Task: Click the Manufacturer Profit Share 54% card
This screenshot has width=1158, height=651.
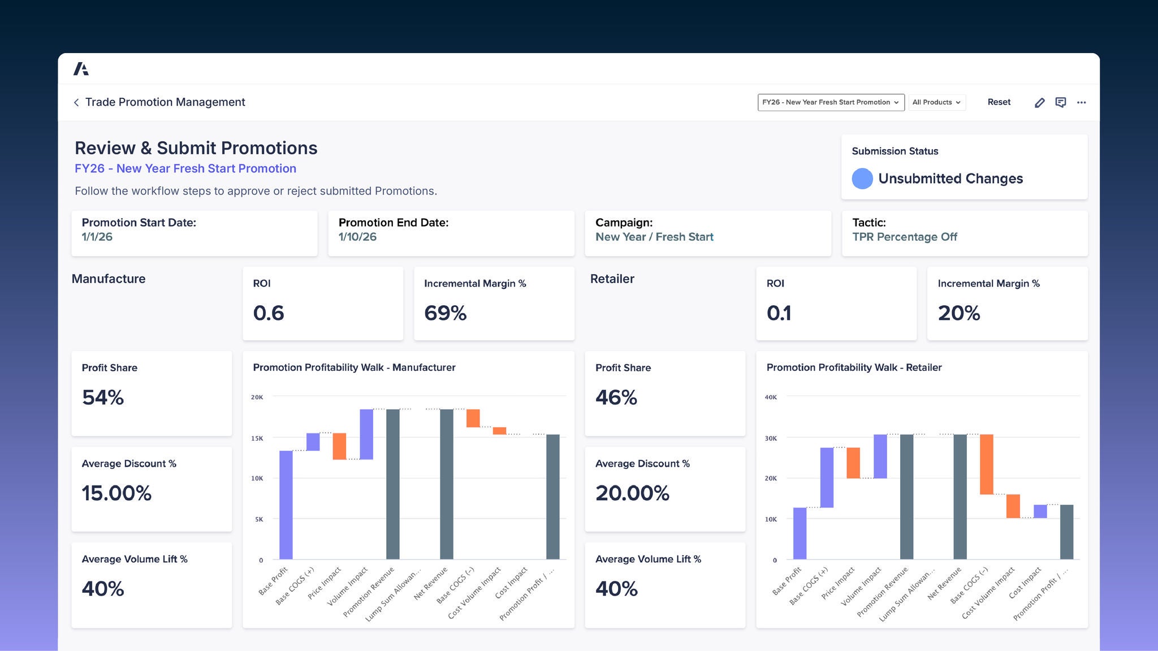Action: pyautogui.click(x=151, y=393)
